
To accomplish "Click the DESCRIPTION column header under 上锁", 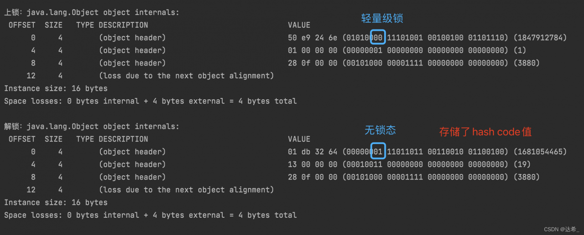I will [x=123, y=25].
